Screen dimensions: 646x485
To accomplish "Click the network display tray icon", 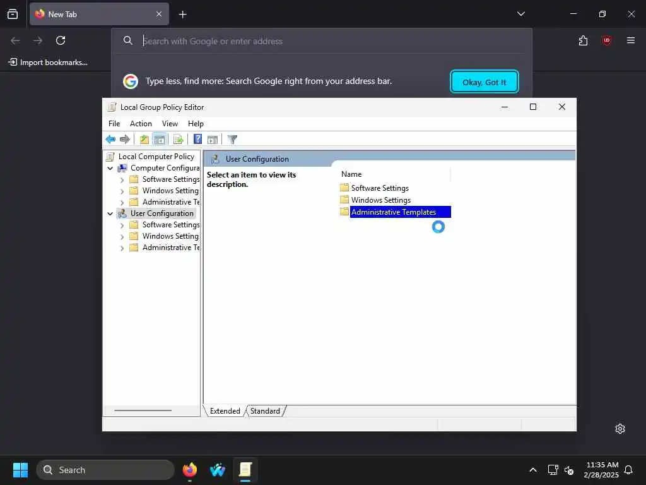I will [x=553, y=470].
